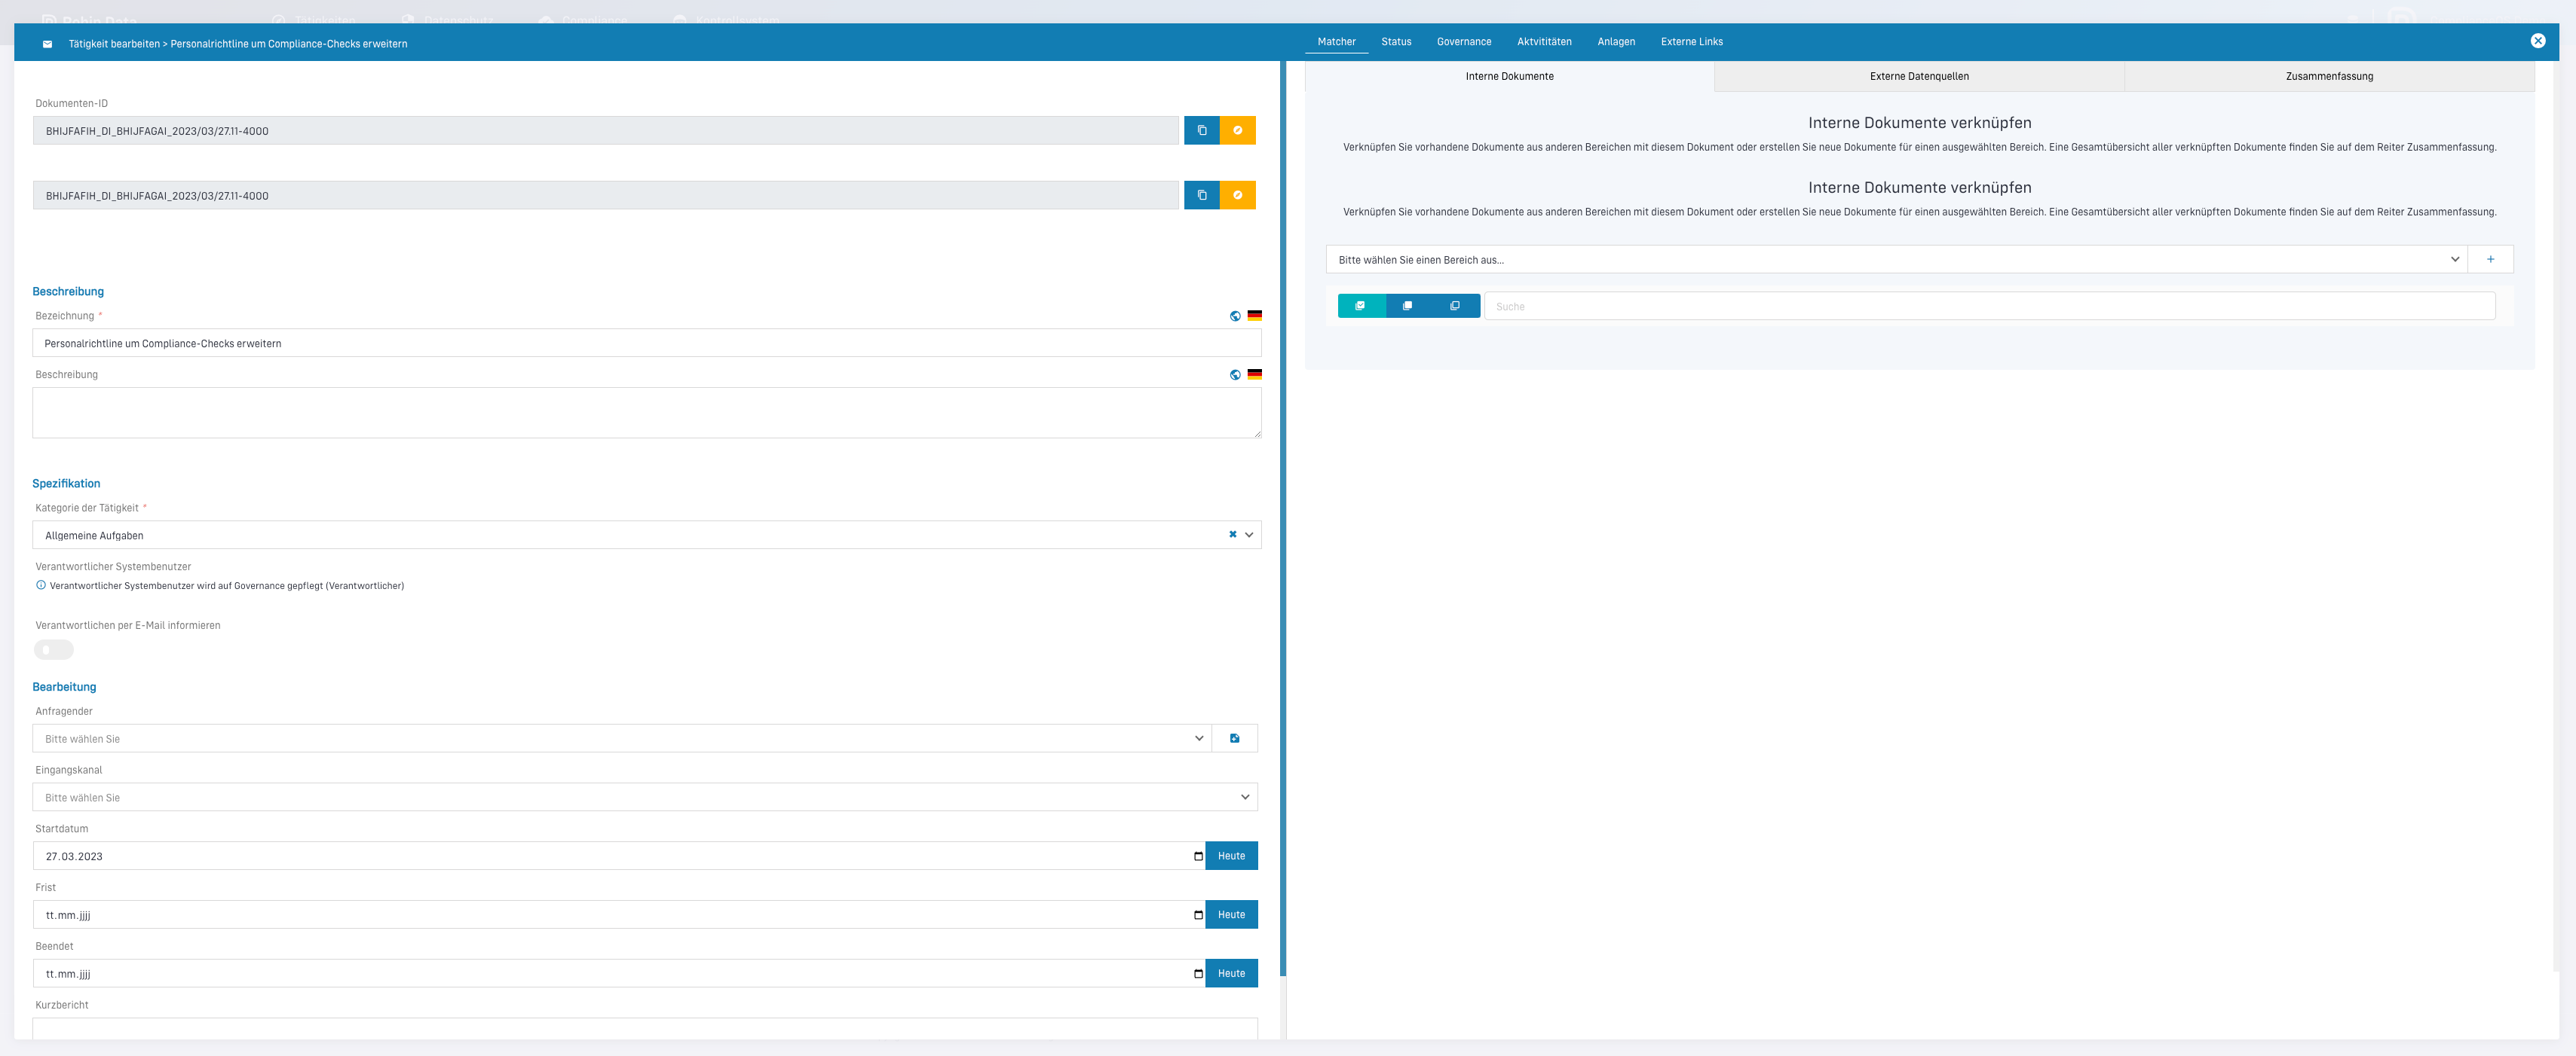The width and height of the screenshot is (2576, 1056).
Task: Click the German flag next to Beschreibung
Action: click(x=1254, y=374)
